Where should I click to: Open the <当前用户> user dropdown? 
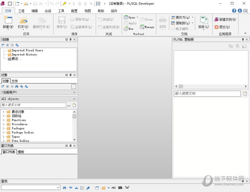pyautogui.click(x=38, y=92)
